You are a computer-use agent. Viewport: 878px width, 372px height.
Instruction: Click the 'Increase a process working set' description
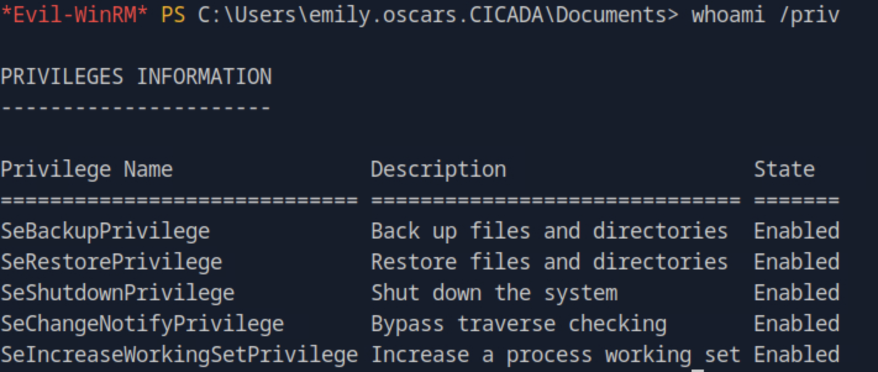(x=555, y=355)
